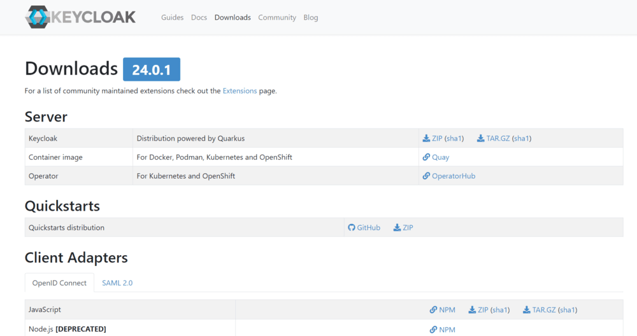This screenshot has height=336, width=637.
Task: Click the Downloads page heading
Action: (x=71, y=68)
